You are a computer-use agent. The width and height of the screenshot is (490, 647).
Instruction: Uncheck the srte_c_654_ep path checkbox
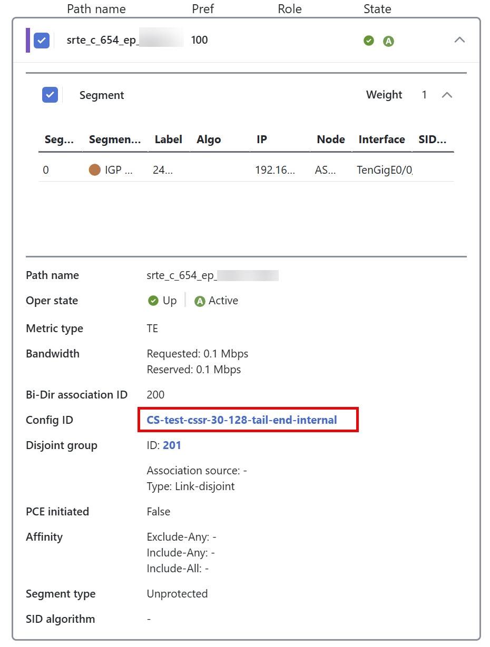point(41,40)
